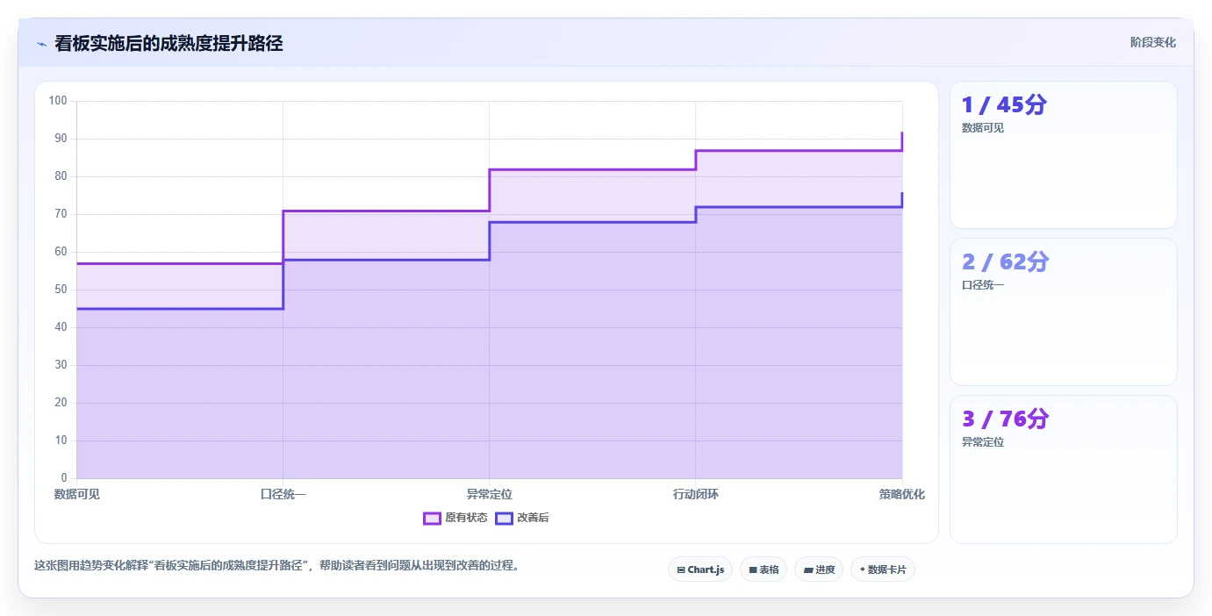1212x616 pixels.
Task: Click the 50 y-axis tick label
Action: (61, 290)
